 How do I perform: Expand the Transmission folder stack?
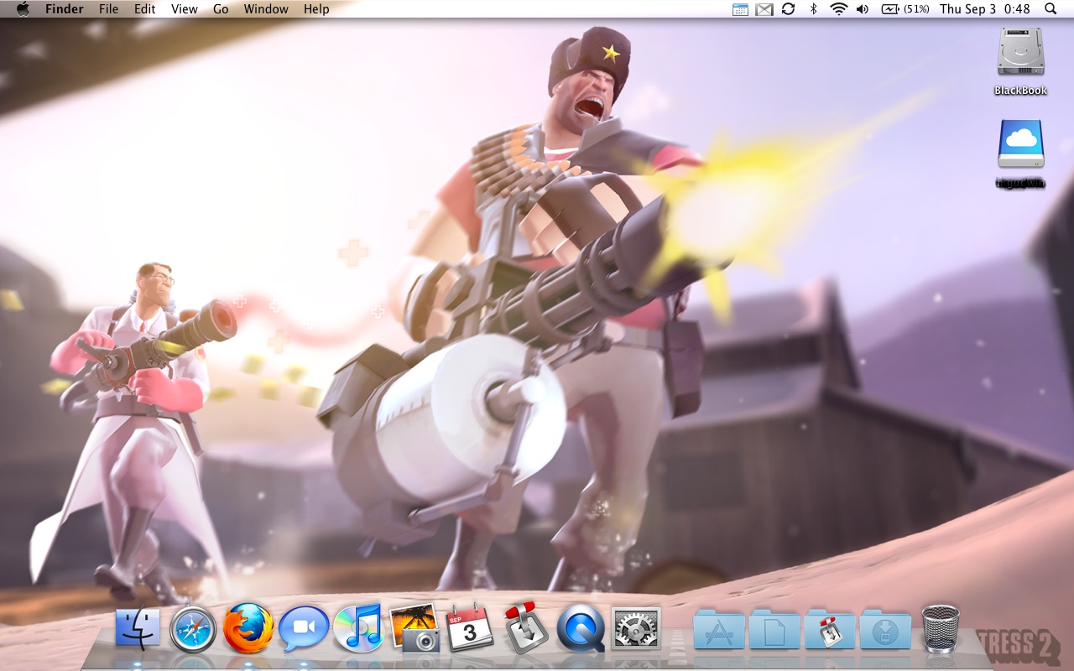830,629
